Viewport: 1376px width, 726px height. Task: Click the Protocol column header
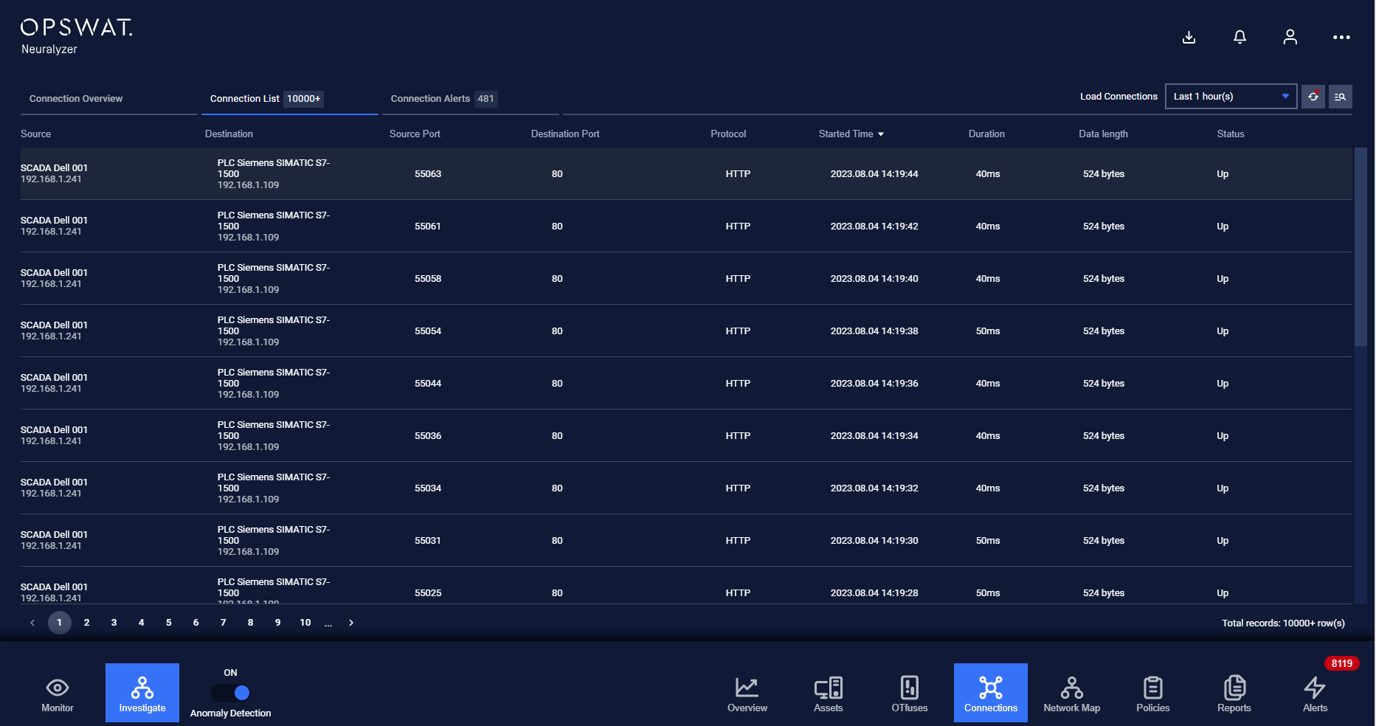(728, 134)
